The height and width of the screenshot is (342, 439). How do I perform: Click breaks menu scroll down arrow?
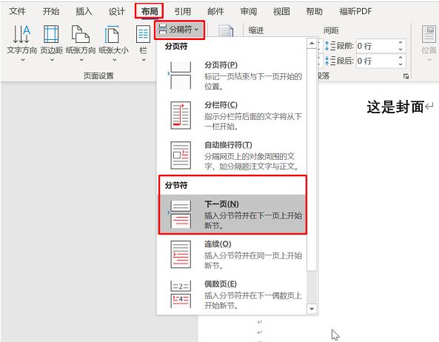pyautogui.click(x=312, y=309)
